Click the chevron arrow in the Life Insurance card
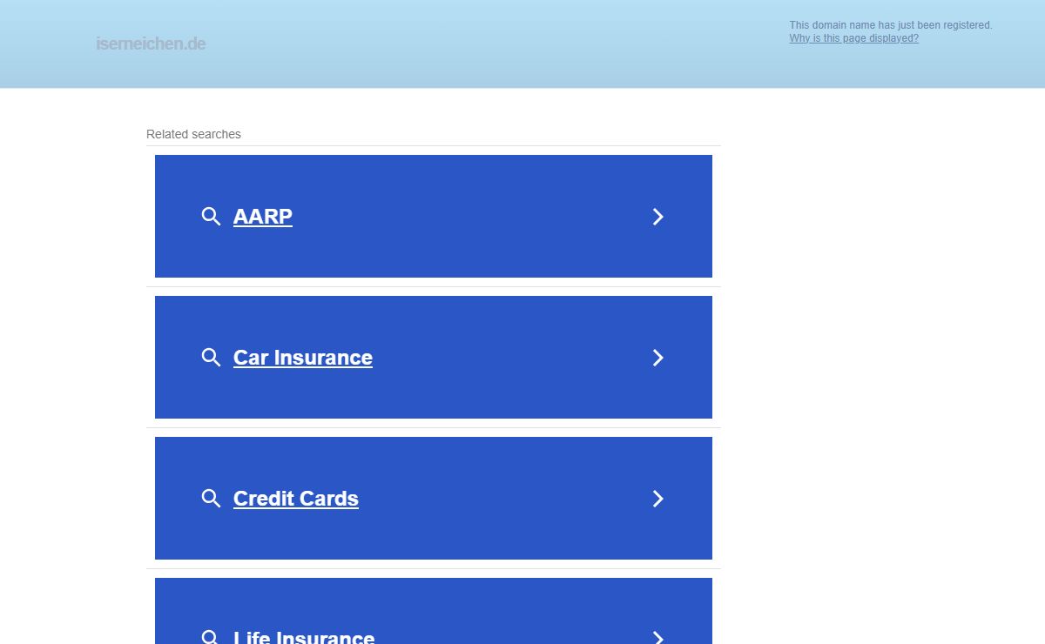Viewport: 1045px width, 644px height. [658, 638]
